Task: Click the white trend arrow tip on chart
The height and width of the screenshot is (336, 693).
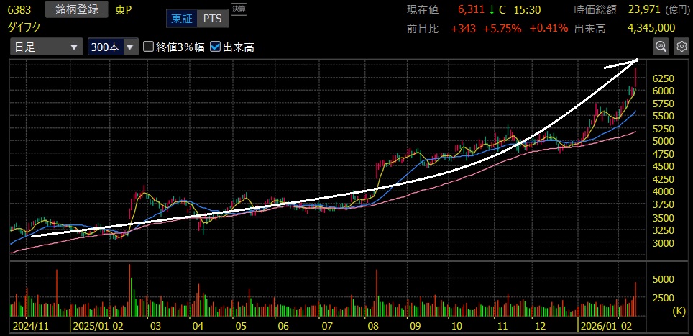Action: [635, 61]
